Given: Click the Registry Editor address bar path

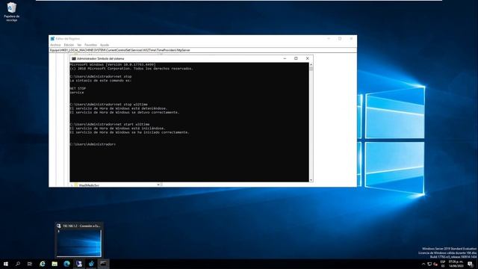Looking at the screenshot, I should coord(202,50).
